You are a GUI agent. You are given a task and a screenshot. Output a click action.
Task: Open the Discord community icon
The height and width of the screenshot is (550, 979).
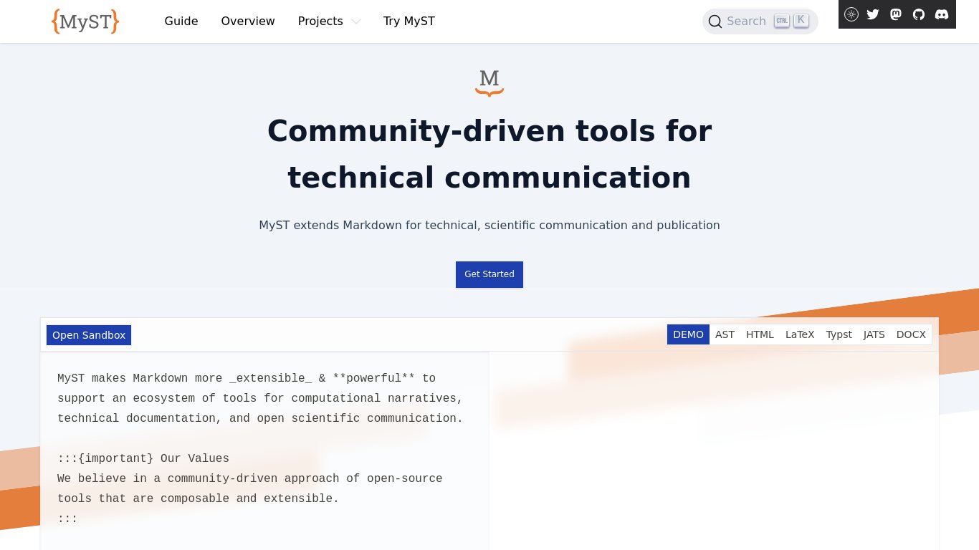click(x=942, y=14)
